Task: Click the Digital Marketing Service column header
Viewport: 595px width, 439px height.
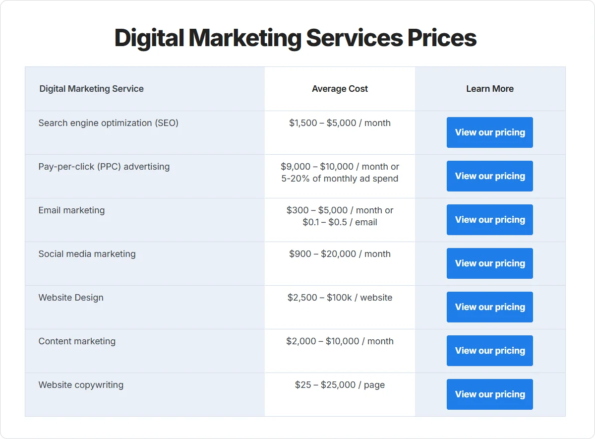Action: coord(92,89)
